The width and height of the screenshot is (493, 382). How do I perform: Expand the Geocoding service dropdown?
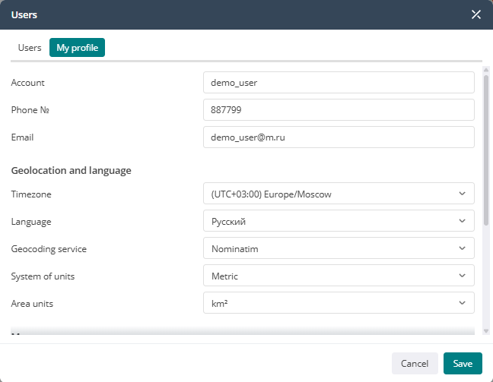339,248
